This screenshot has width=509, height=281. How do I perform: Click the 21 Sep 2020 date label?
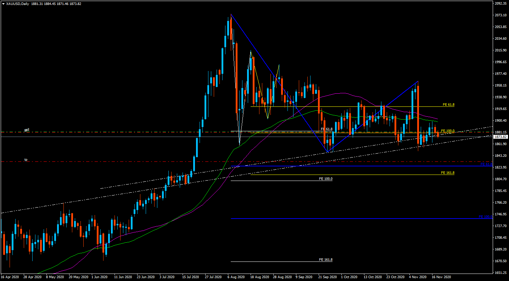(328, 276)
